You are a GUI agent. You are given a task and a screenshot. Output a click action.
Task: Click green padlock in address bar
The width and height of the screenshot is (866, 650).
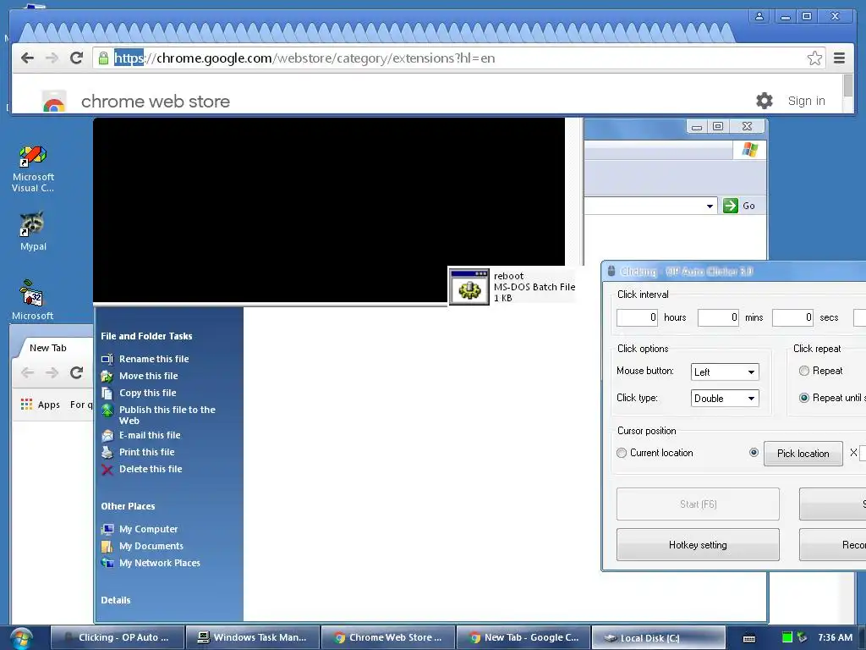click(x=103, y=58)
